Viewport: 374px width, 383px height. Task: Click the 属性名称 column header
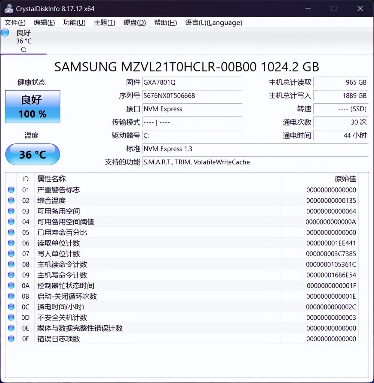click(158, 179)
